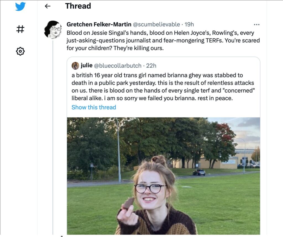
Task: Click the quoted tweet text about brianna ghey
Action: tap(163, 87)
